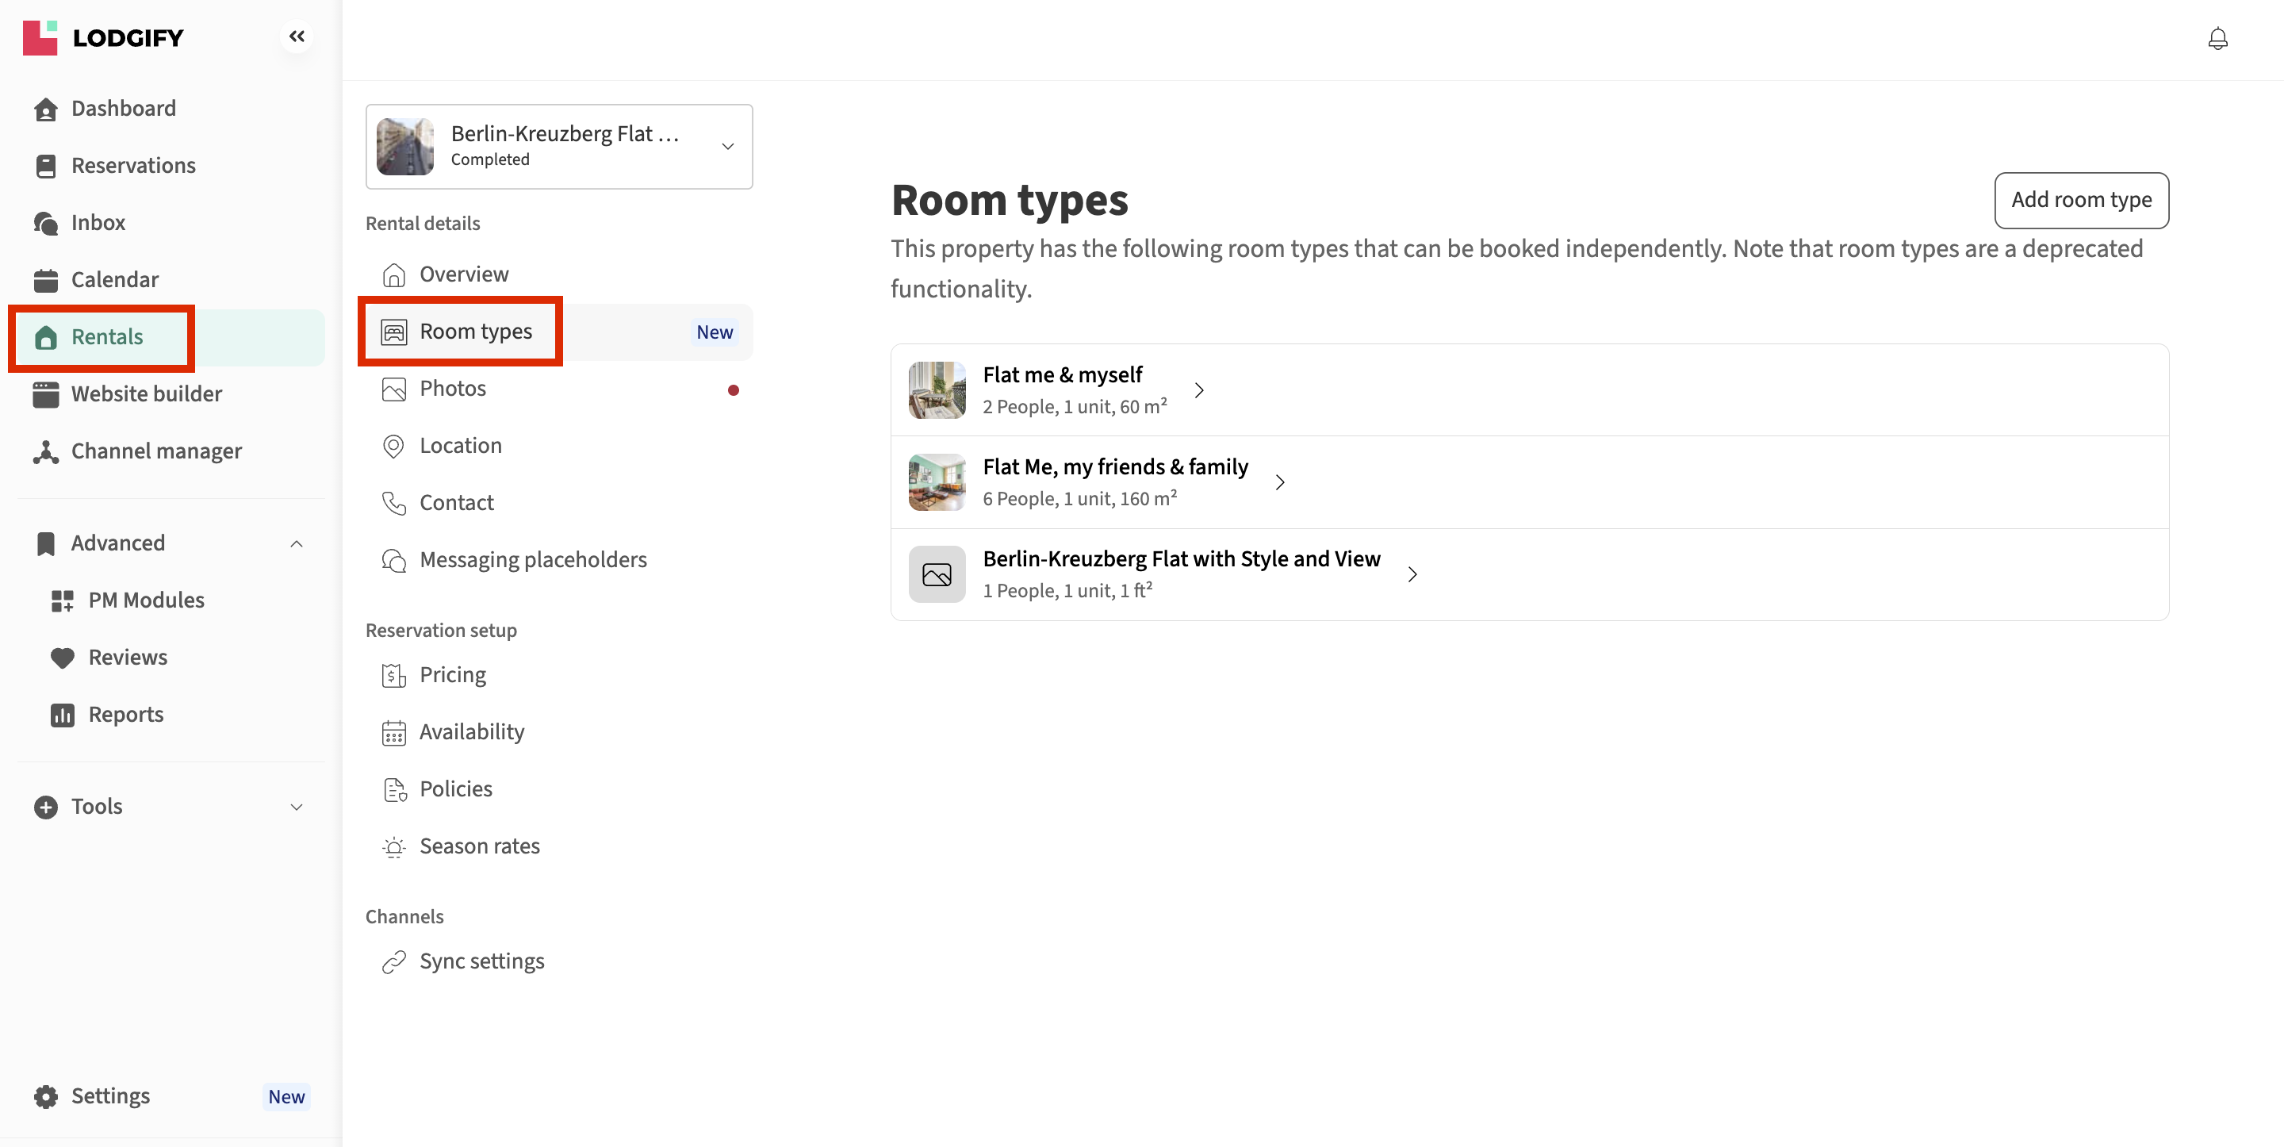Click the notification bell icon
The width and height of the screenshot is (2284, 1147).
click(x=2217, y=39)
